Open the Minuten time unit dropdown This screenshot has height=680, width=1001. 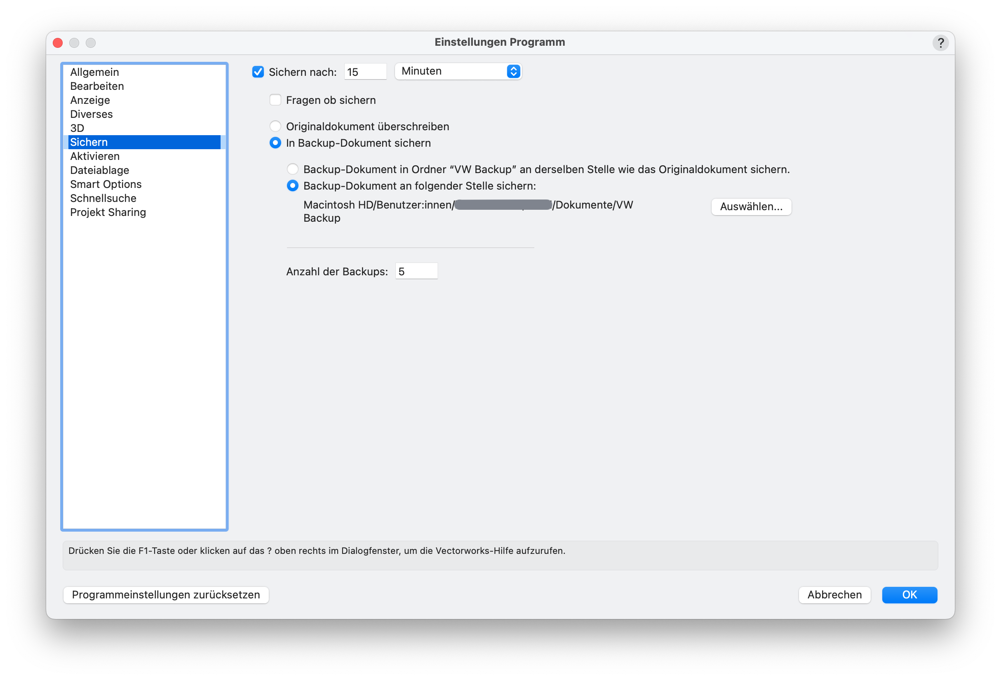tap(458, 71)
